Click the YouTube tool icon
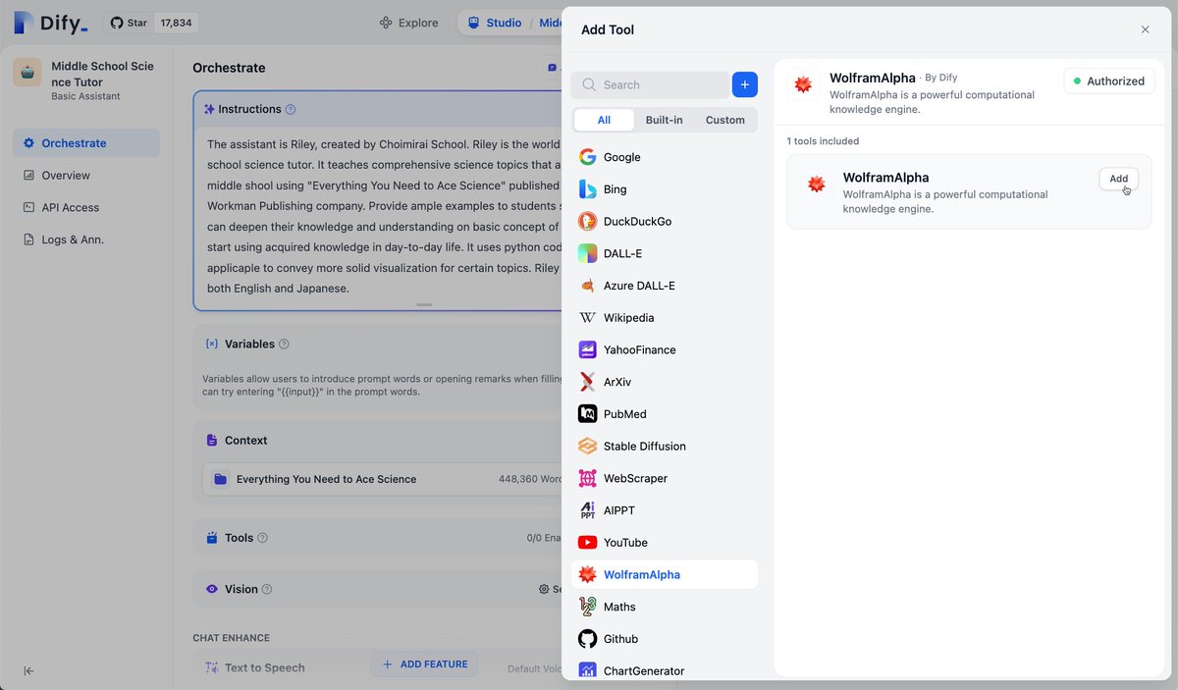 click(587, 543)
